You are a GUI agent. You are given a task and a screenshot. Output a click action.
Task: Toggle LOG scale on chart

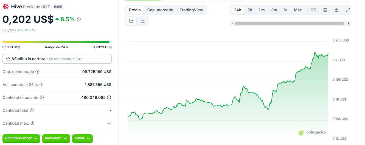click(x=312, y=10)
